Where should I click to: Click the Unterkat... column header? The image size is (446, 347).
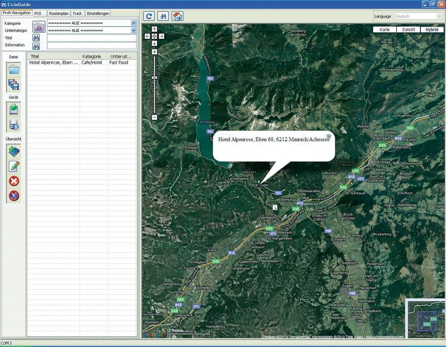[122, 56]
